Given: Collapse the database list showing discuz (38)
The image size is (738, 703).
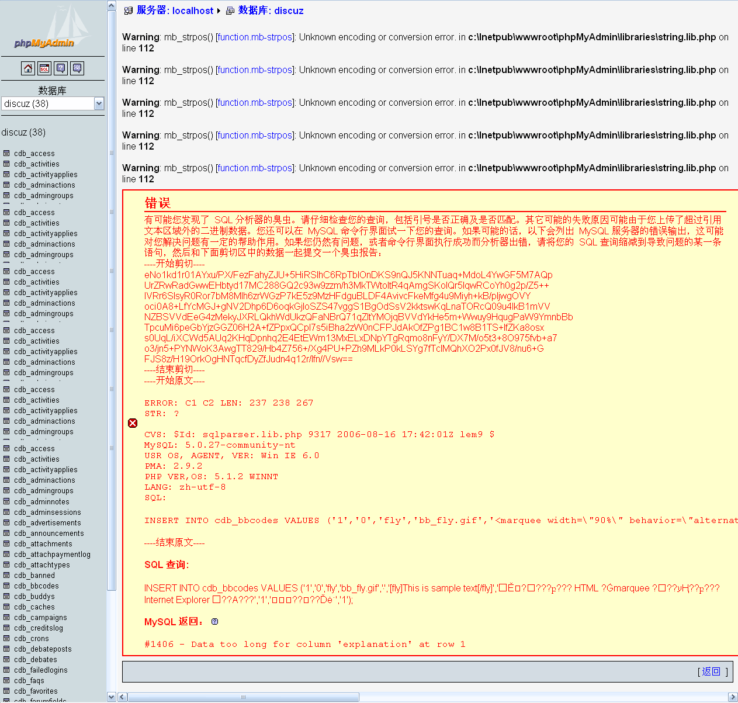Looking at the screenshot, I should click(24, 132).
